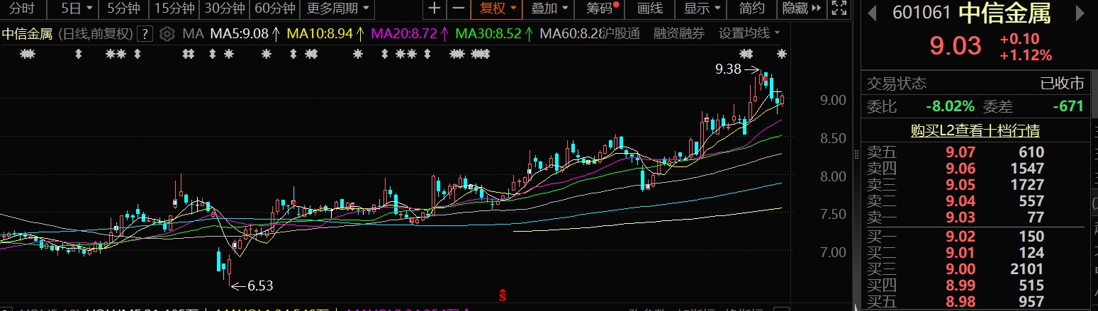
Task: Click the question mark help icon
Action: point(145,34)
